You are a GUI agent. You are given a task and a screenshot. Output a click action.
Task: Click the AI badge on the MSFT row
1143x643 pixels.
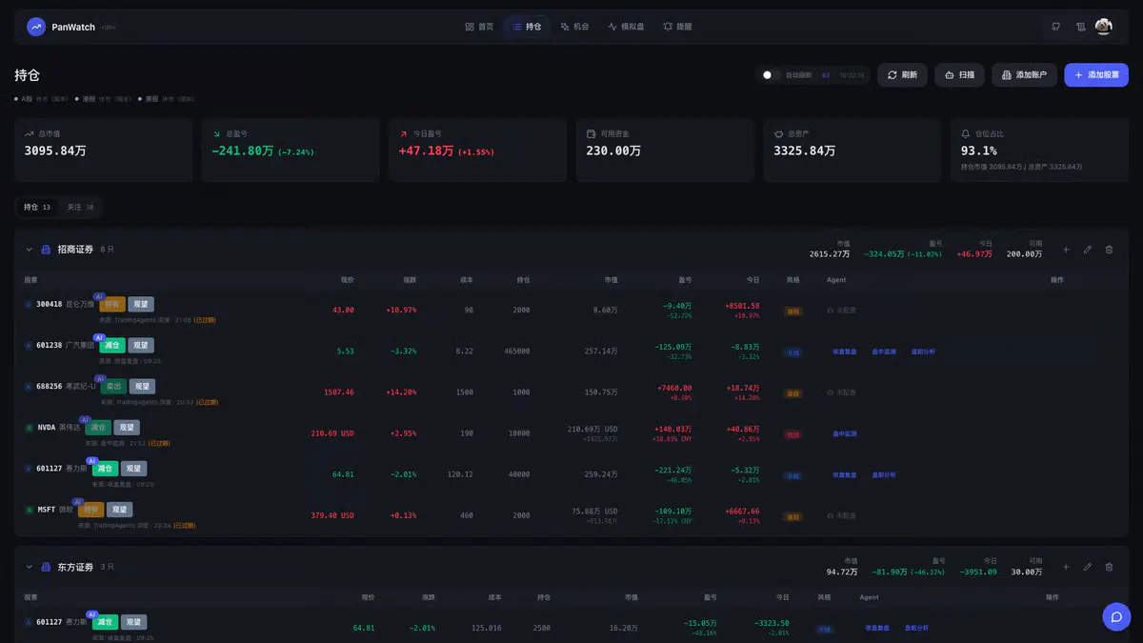[78, 501]
